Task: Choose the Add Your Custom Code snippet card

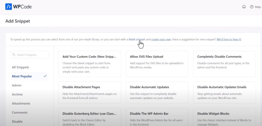Action: 90,64
